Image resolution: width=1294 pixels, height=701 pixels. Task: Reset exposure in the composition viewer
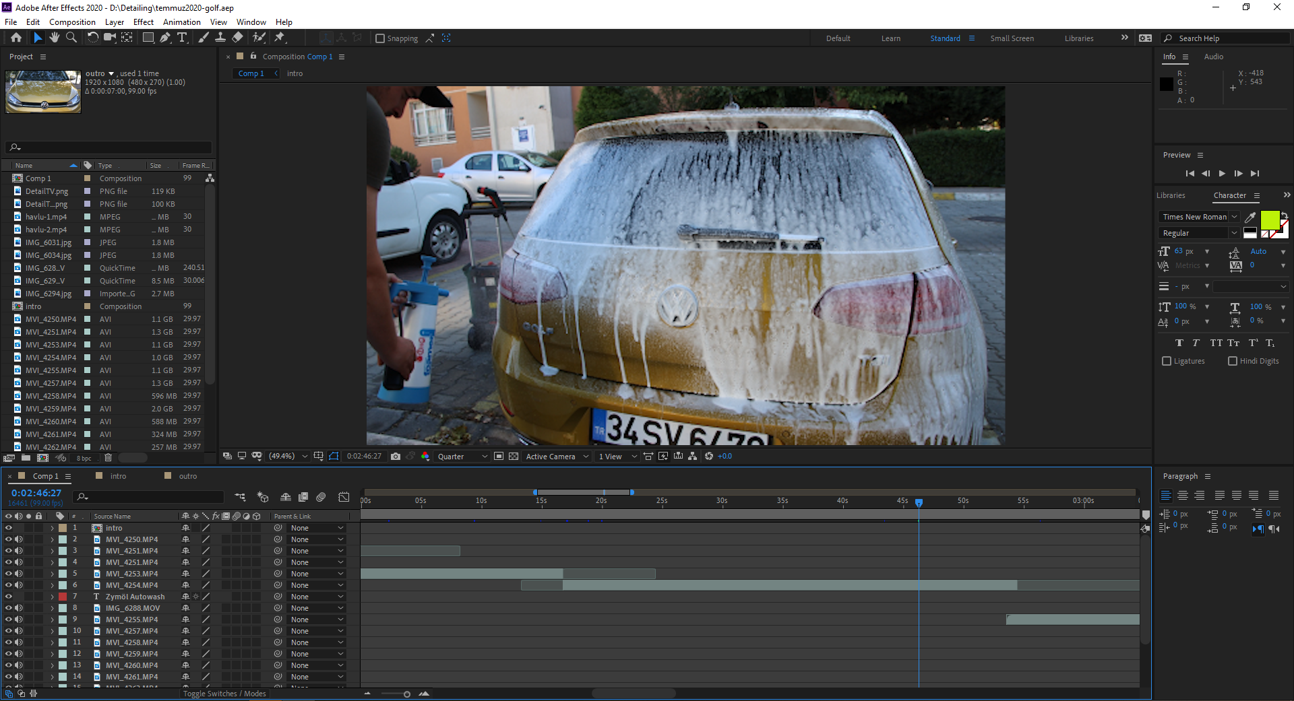[709, 456]
